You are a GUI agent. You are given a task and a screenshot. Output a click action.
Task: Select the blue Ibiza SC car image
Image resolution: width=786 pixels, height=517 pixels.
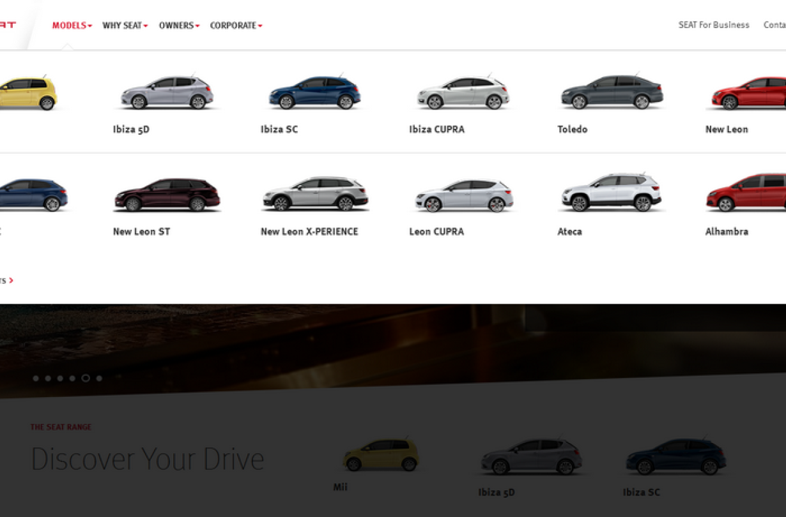[x=314, y=93]
